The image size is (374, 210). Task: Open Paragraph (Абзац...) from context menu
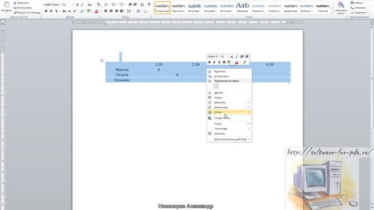coord(229,97)
